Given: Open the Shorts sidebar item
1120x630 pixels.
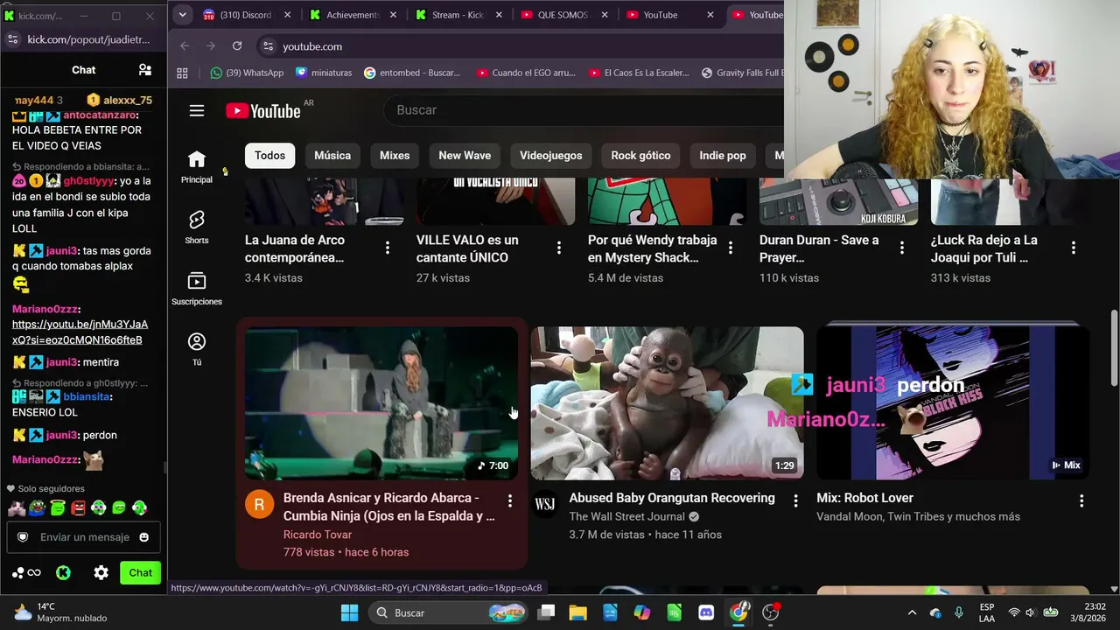Looking at the screenshot, I should pyautogui.click(x=197, y=227).
